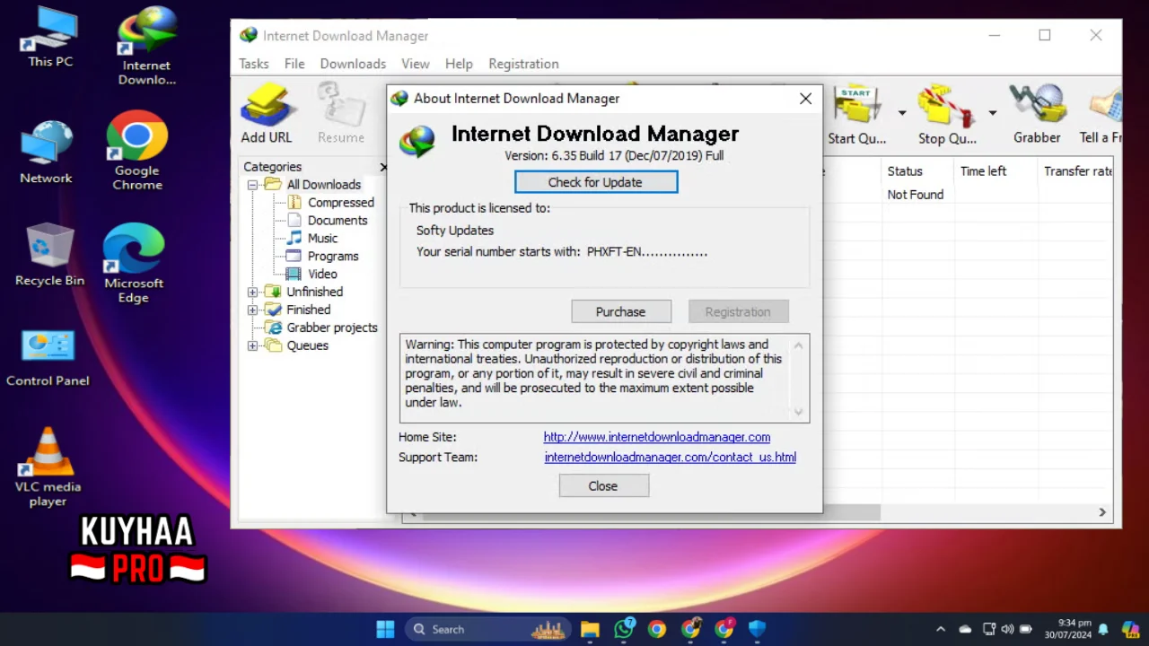The width and height of the screenshot is (1149, 646).
Task: Open Internet Download Manager desktop shortcut
Action: pos(146,47)
